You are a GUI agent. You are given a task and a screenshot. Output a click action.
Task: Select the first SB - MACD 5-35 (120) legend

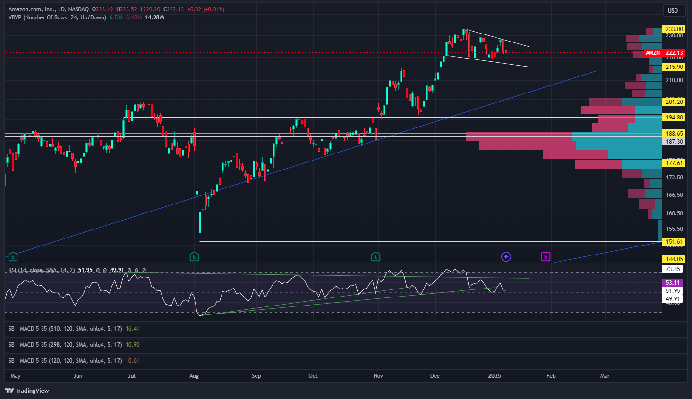coord(65,361)
